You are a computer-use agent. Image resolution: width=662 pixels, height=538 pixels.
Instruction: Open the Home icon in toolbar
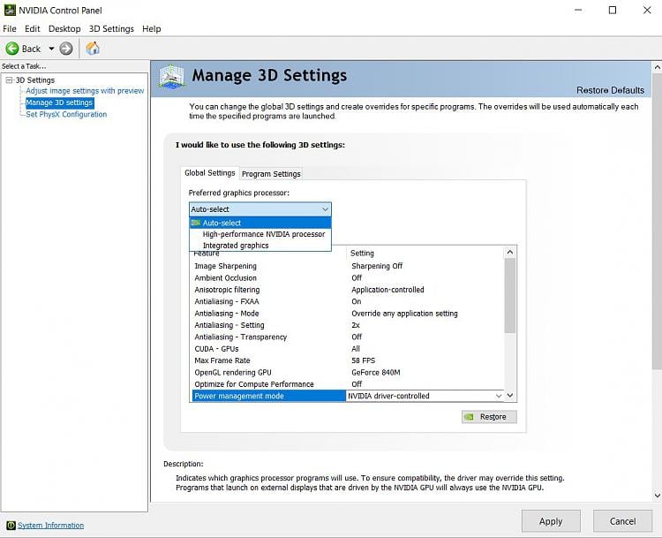click(x=93, y=49)
